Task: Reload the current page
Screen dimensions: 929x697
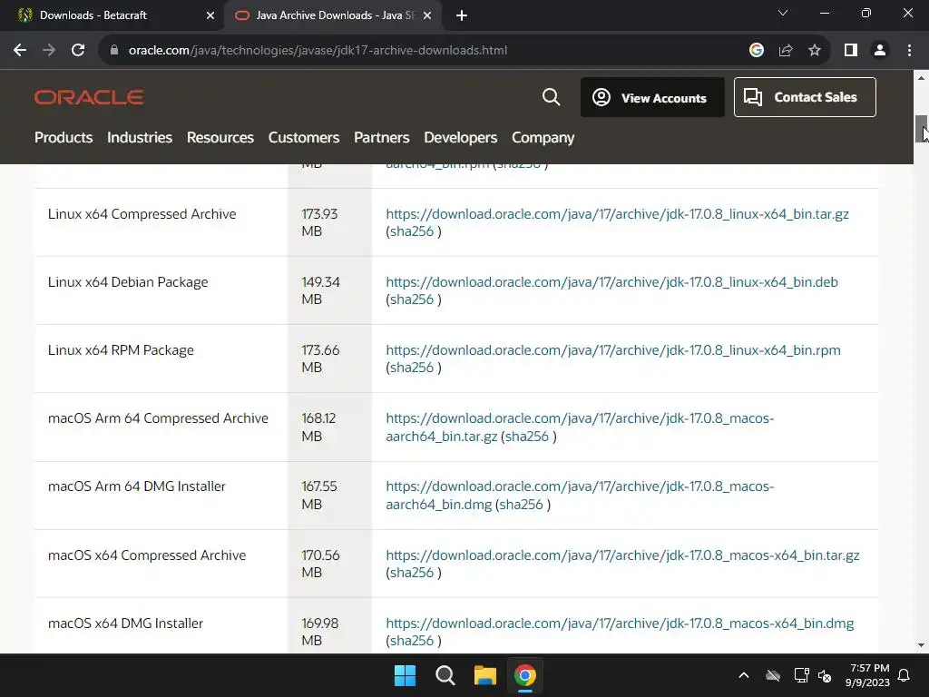Action: click(78, 51)
